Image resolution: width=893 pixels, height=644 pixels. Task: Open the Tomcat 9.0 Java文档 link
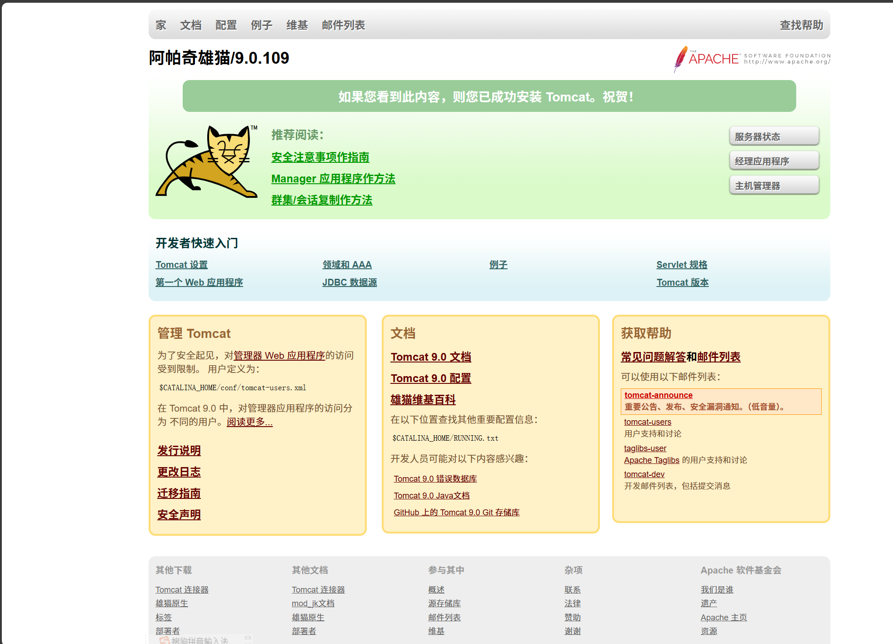432,496
